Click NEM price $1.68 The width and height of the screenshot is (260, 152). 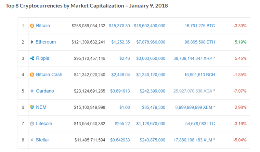(x=125, y=107)
